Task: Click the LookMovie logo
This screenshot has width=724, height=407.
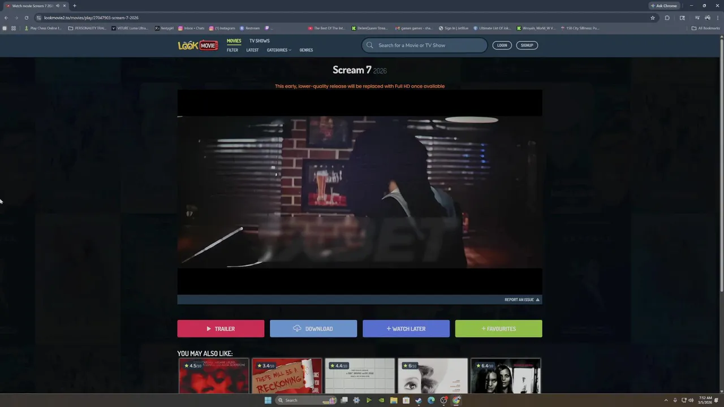Action: 198,45
